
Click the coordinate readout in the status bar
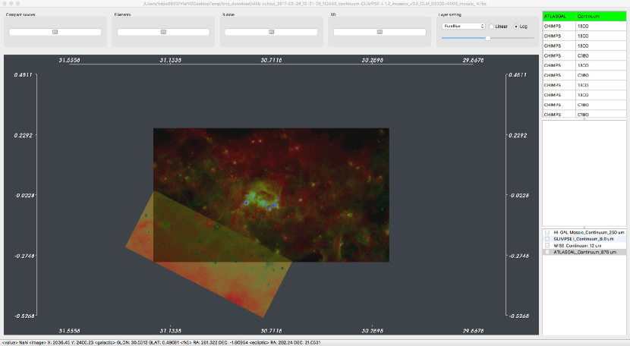tap(161, 343)
